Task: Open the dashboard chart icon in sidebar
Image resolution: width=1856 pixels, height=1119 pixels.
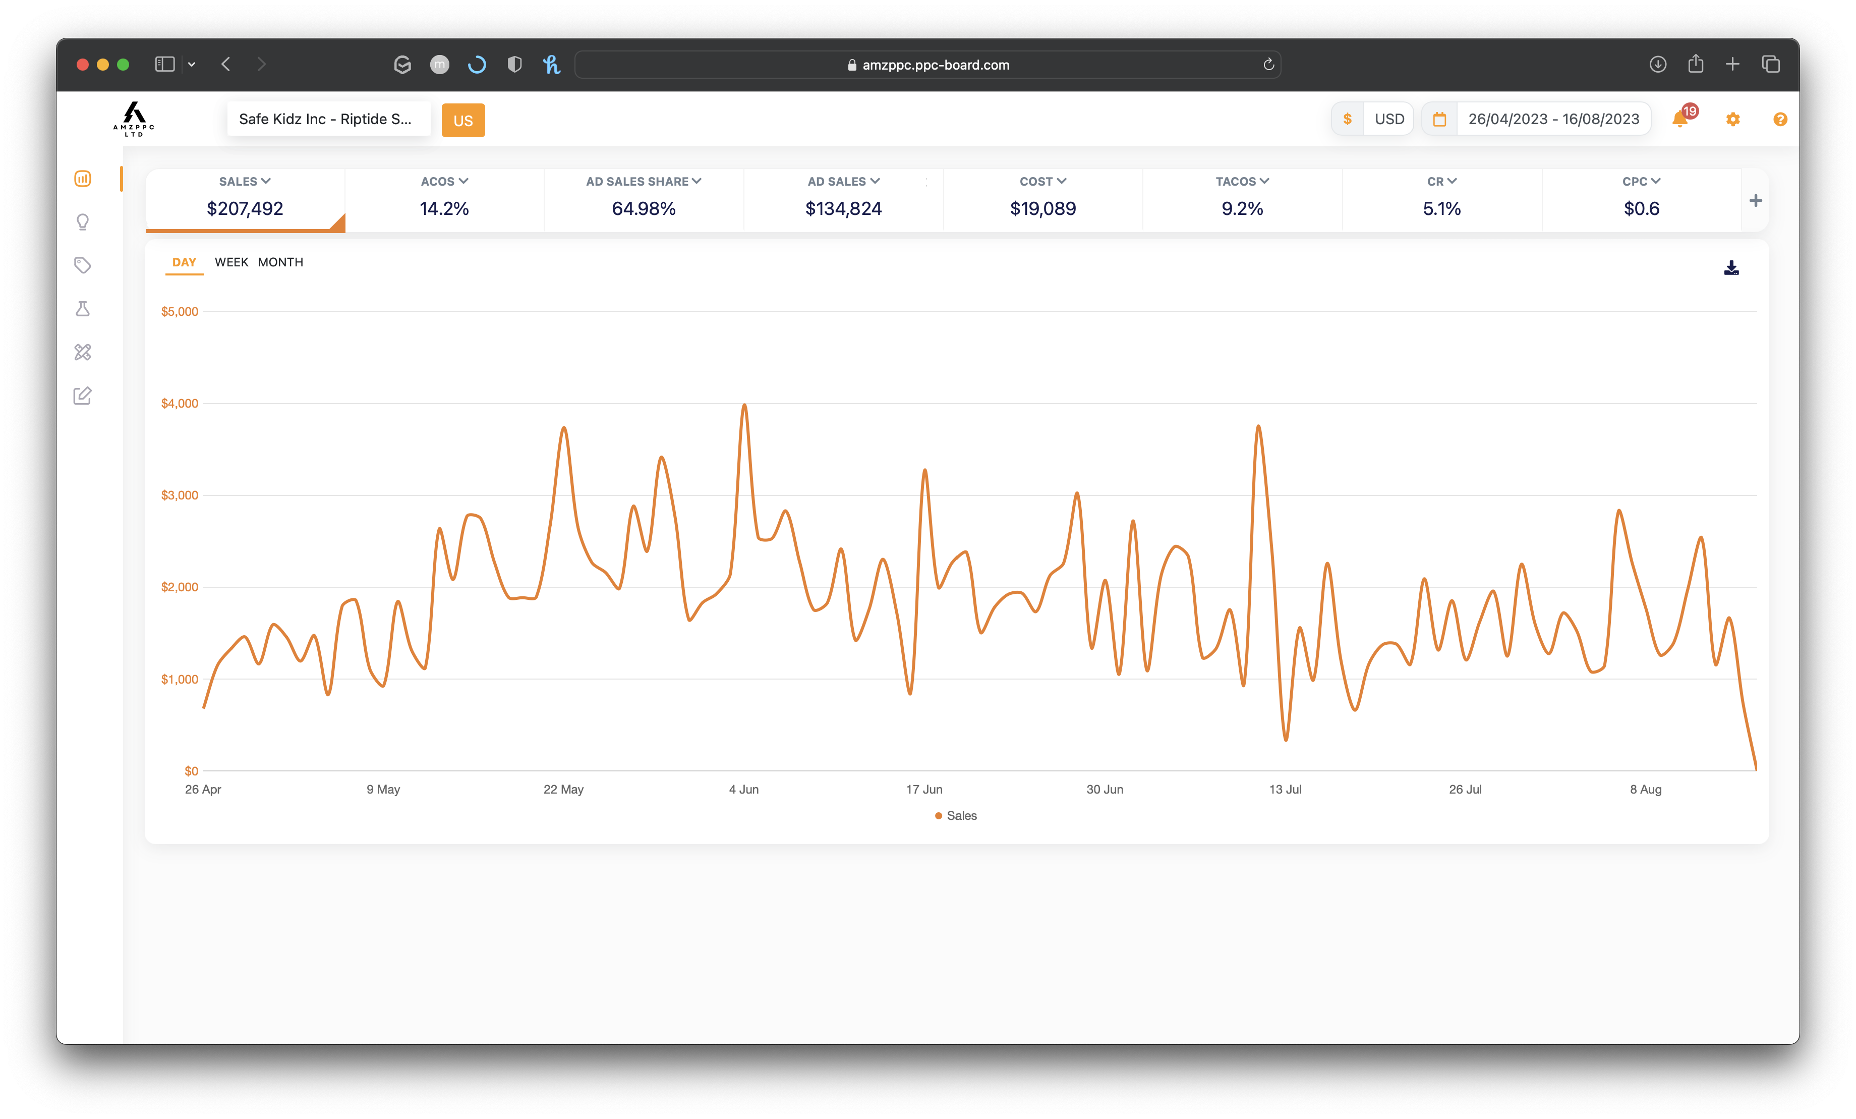Action: (x=83, y=179)
